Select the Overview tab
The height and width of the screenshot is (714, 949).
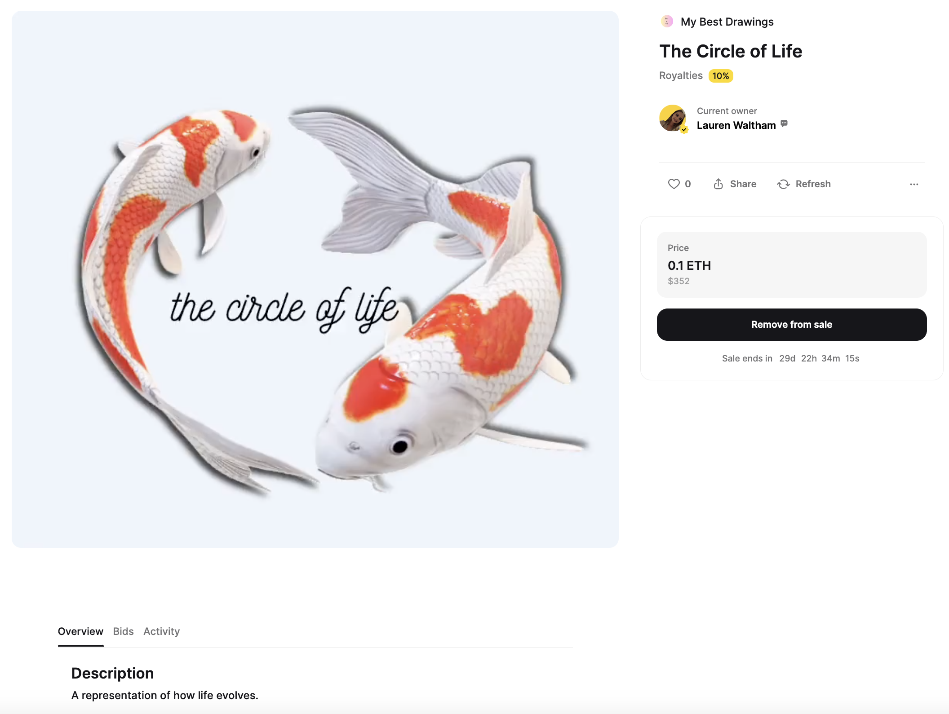point(81,631)
